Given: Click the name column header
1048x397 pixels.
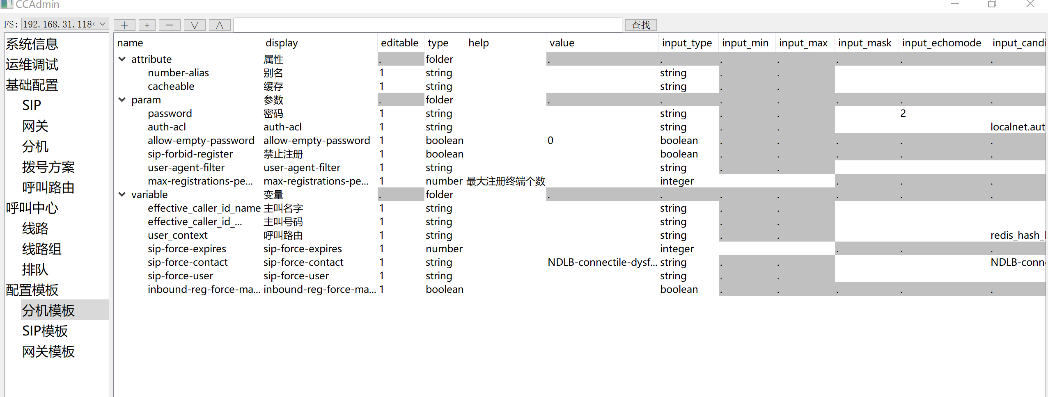Looking at the screenshot, I should [188, 43].
